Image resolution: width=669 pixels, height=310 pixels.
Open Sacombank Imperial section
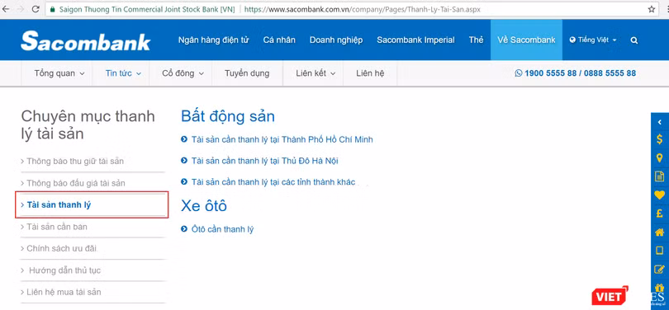(415, 40)
